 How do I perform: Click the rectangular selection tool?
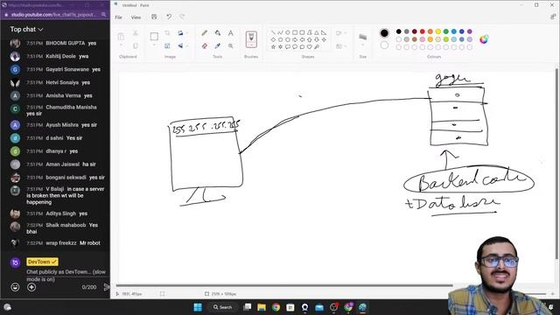click(154, 37)
